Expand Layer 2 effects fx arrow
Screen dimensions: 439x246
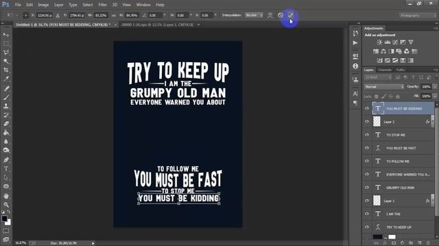[x=433, y=122]
